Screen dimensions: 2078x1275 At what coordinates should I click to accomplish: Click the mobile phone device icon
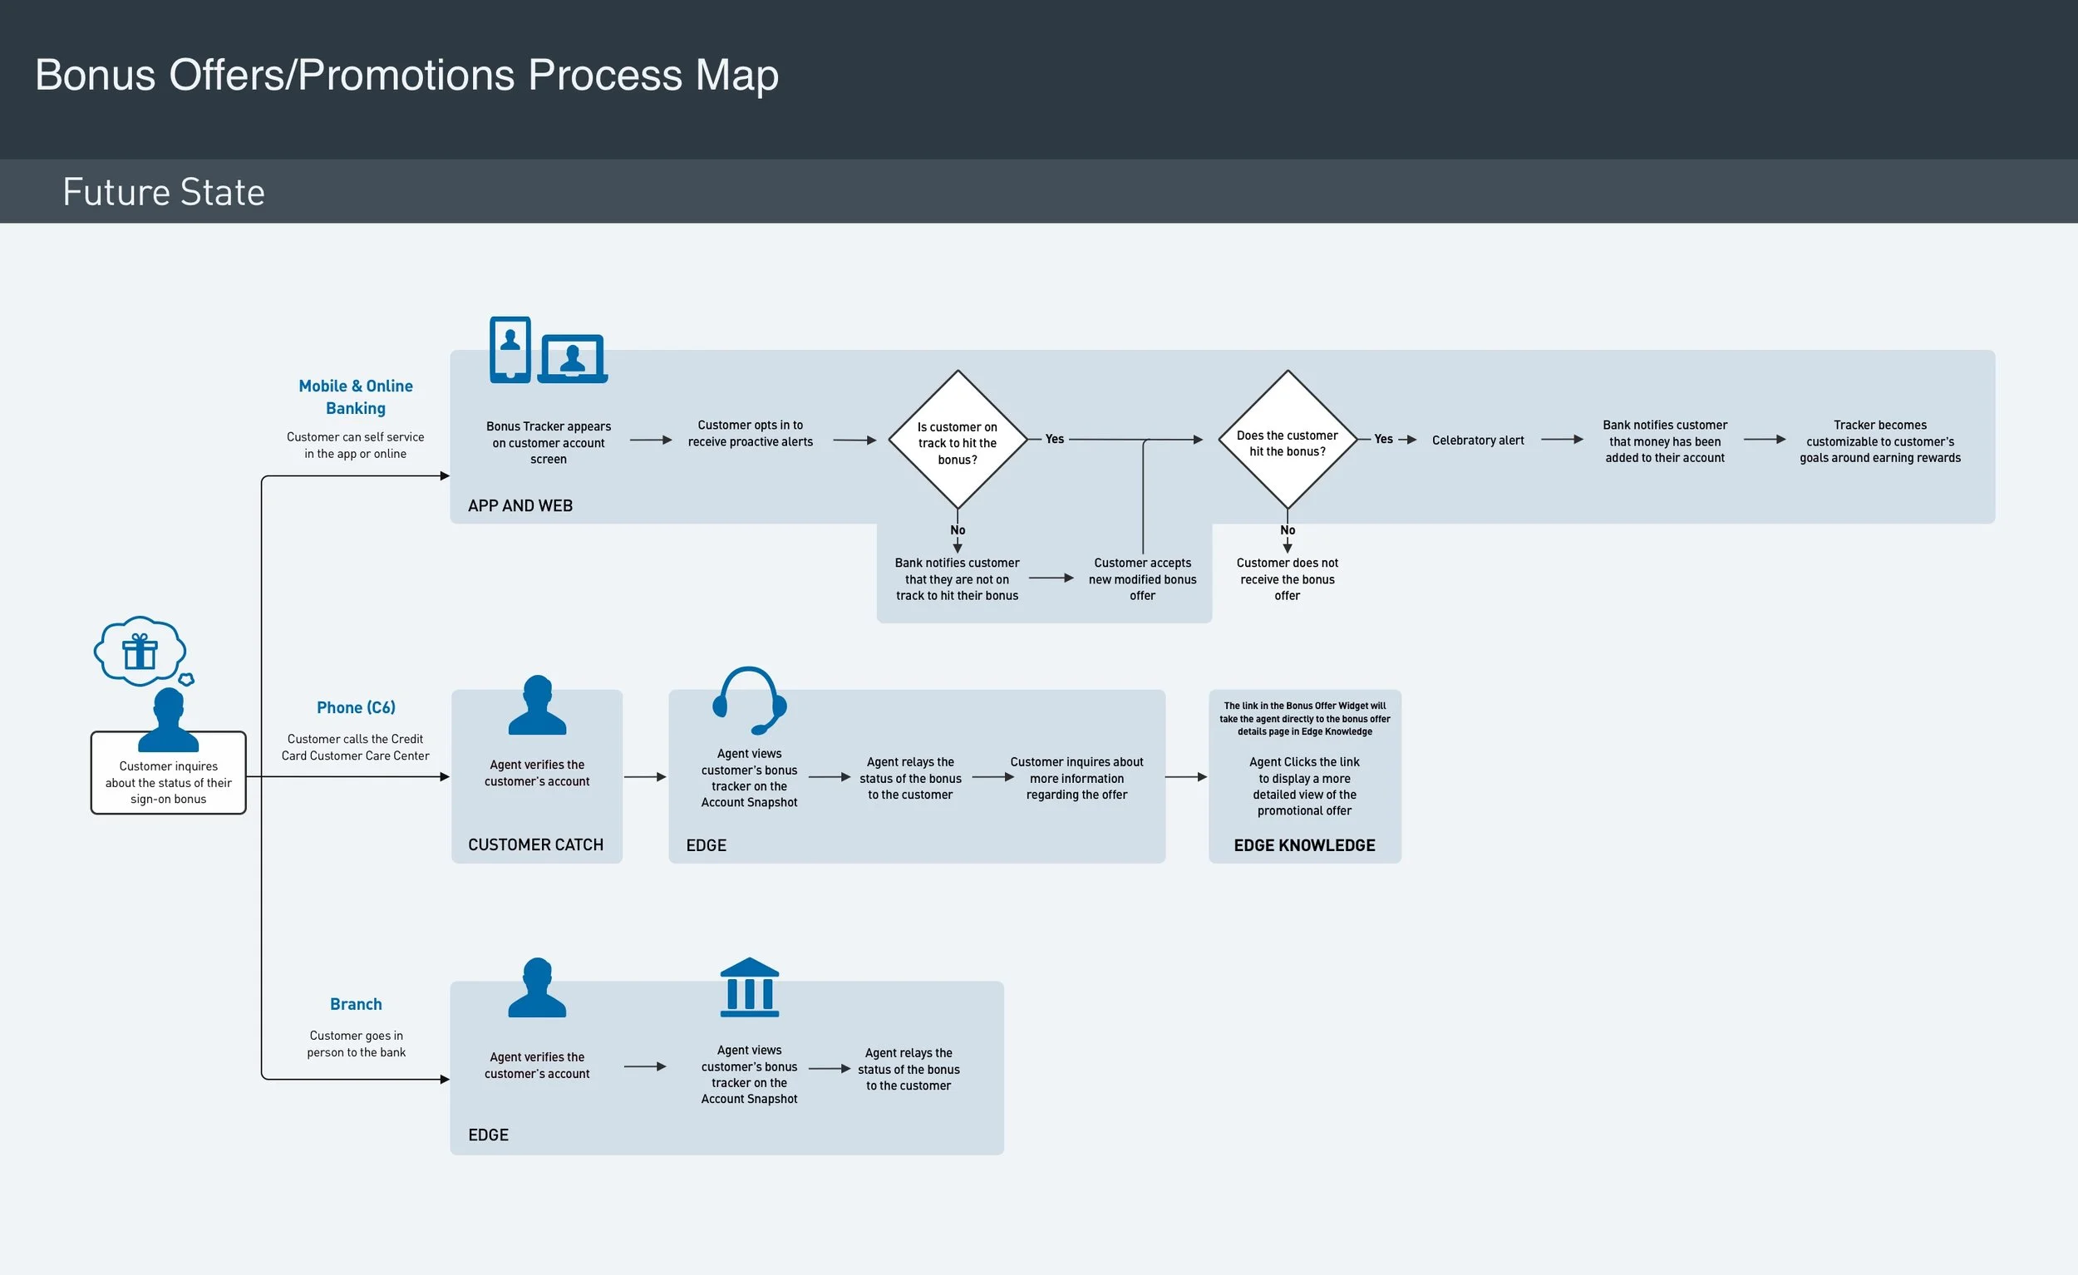[x=510, y=349]
